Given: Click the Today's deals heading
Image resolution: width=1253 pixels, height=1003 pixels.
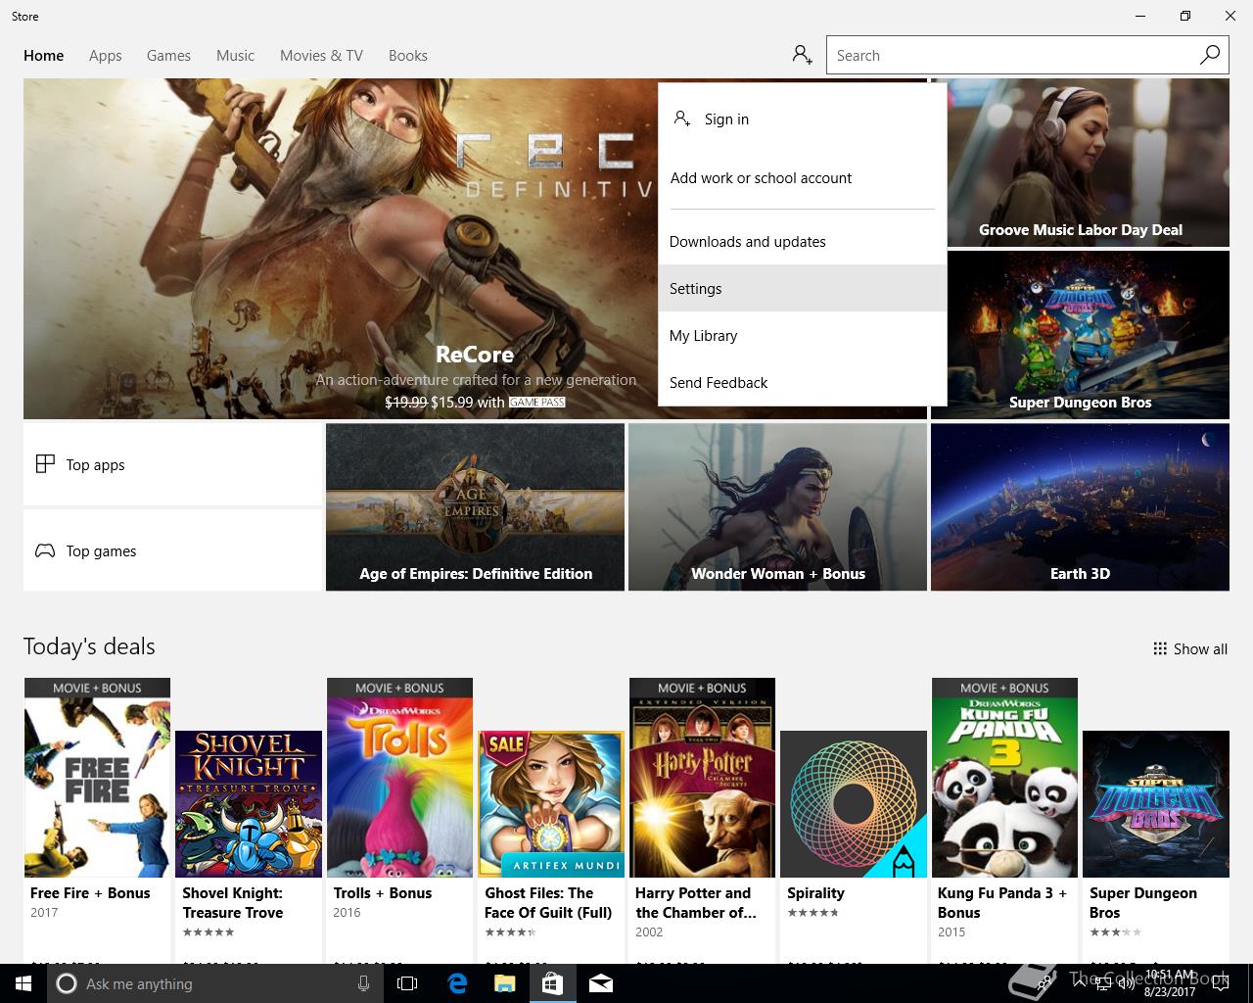Looking at the screenshot, I should click(89, 646).
